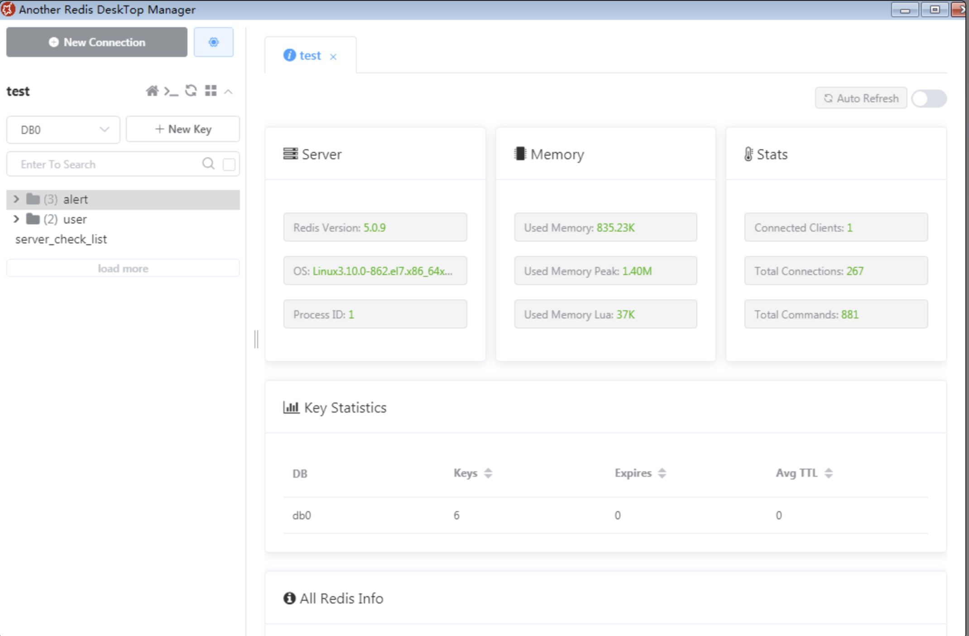The height and width of the screenshot is (636, 969).
Task: Open the DB0 database selector
Action: (63, 130)
